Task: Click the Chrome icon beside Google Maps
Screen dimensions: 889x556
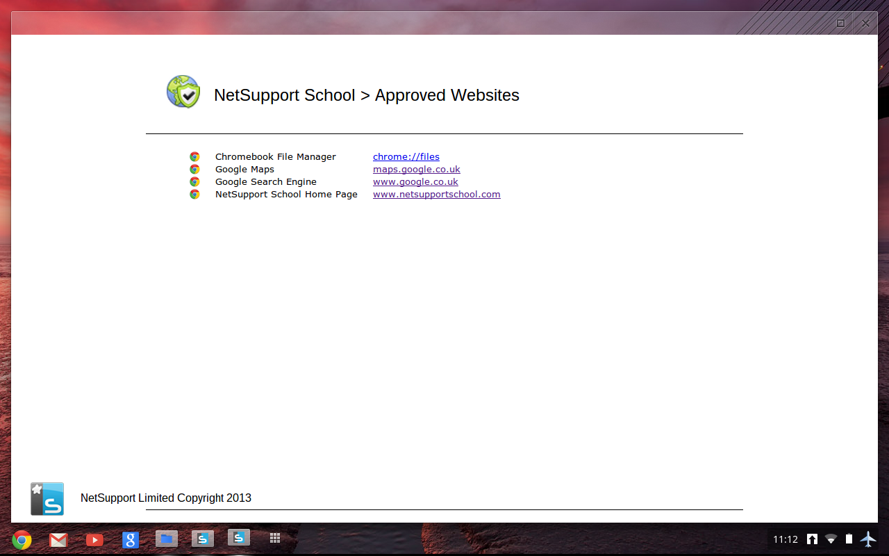Action: pyautogui.click(x=194, y=170)
